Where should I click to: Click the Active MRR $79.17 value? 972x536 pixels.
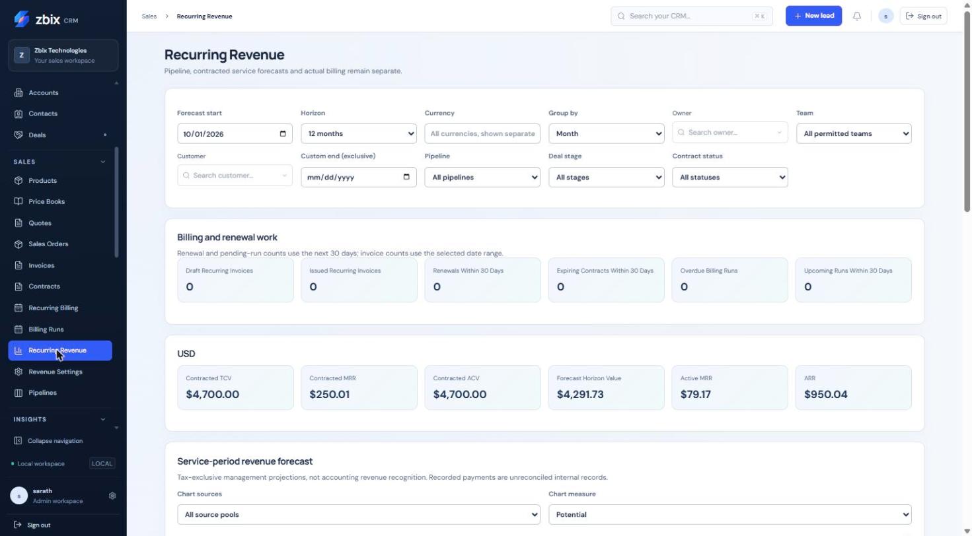[x=696, y=395]
